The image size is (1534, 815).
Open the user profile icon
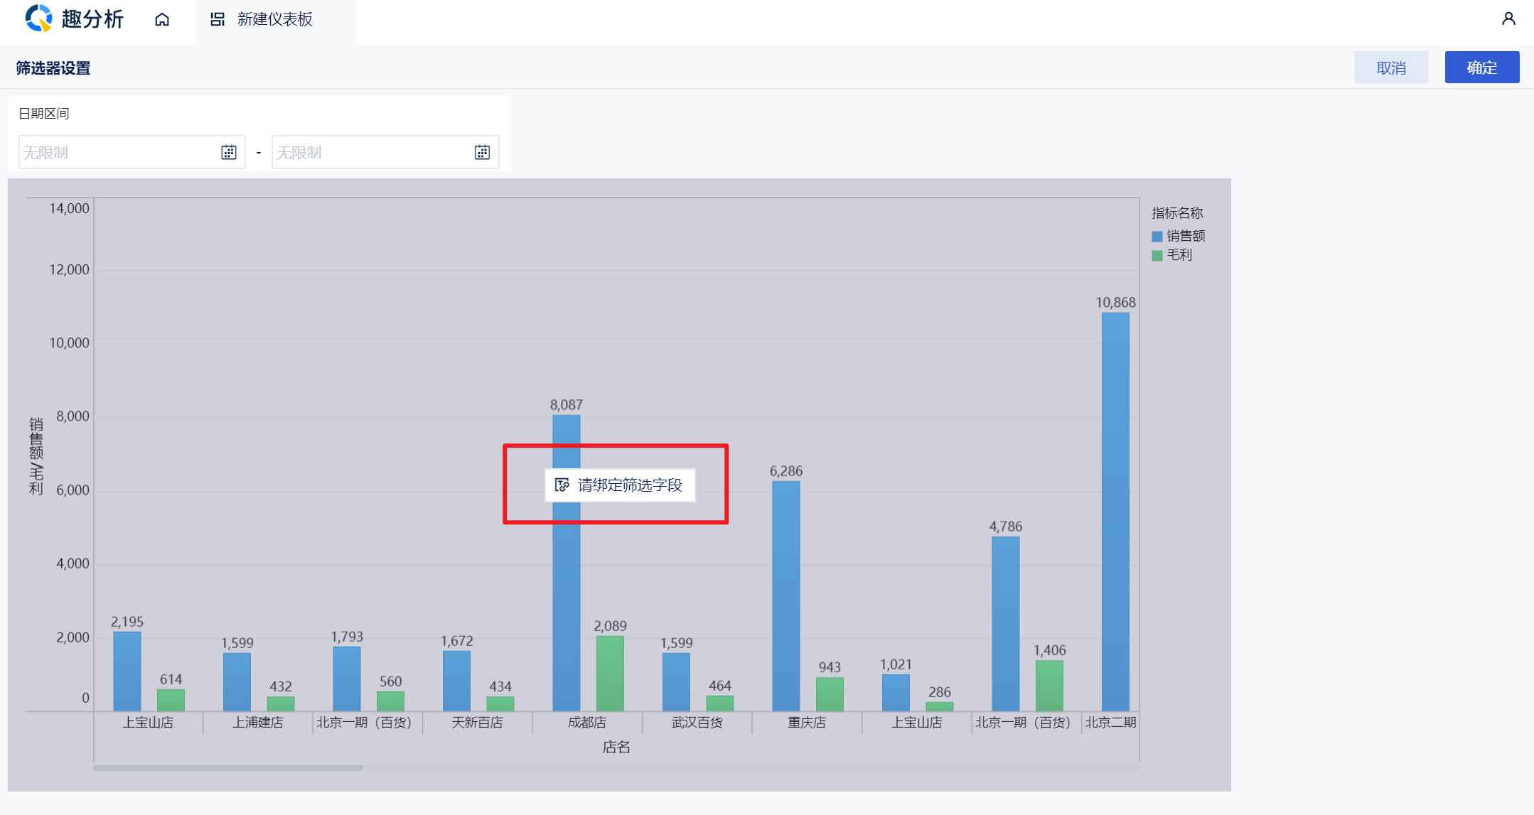[x=1508, y=19]
